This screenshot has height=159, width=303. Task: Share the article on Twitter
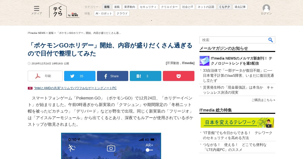click(x=80, y=76)
